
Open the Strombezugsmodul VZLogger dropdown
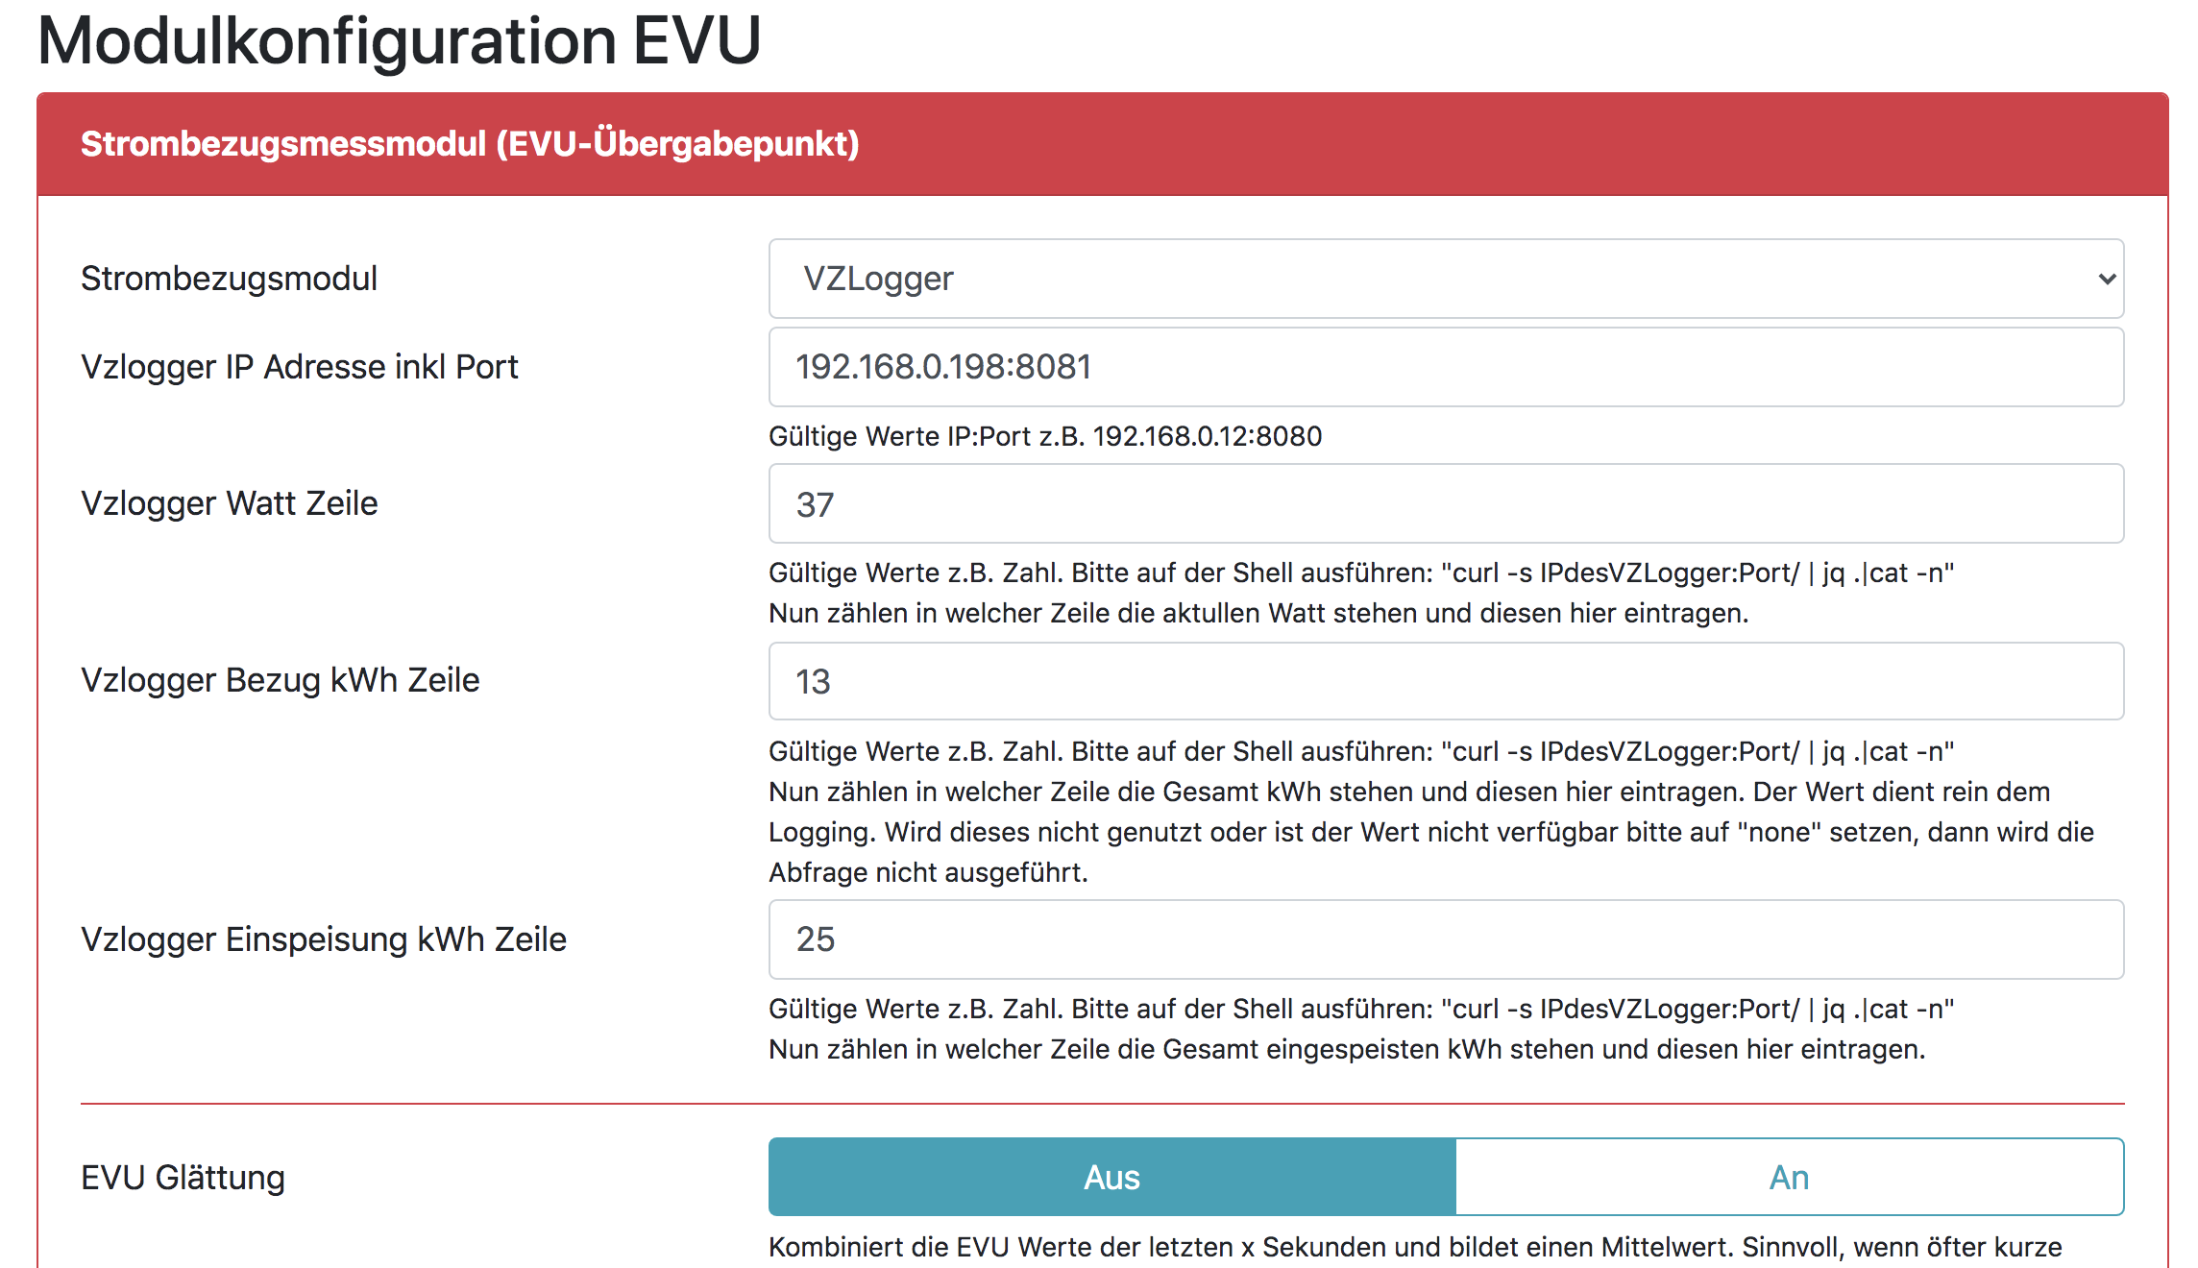[x=1445, y=279]
